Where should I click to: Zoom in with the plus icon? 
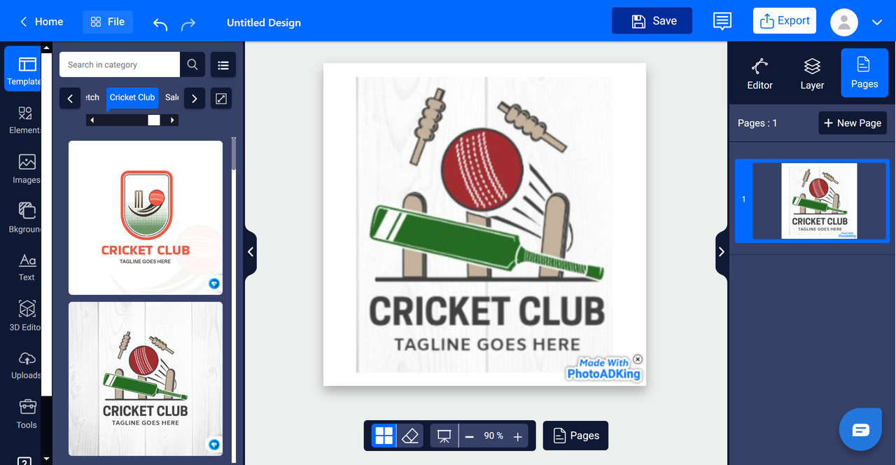(518, 436)
